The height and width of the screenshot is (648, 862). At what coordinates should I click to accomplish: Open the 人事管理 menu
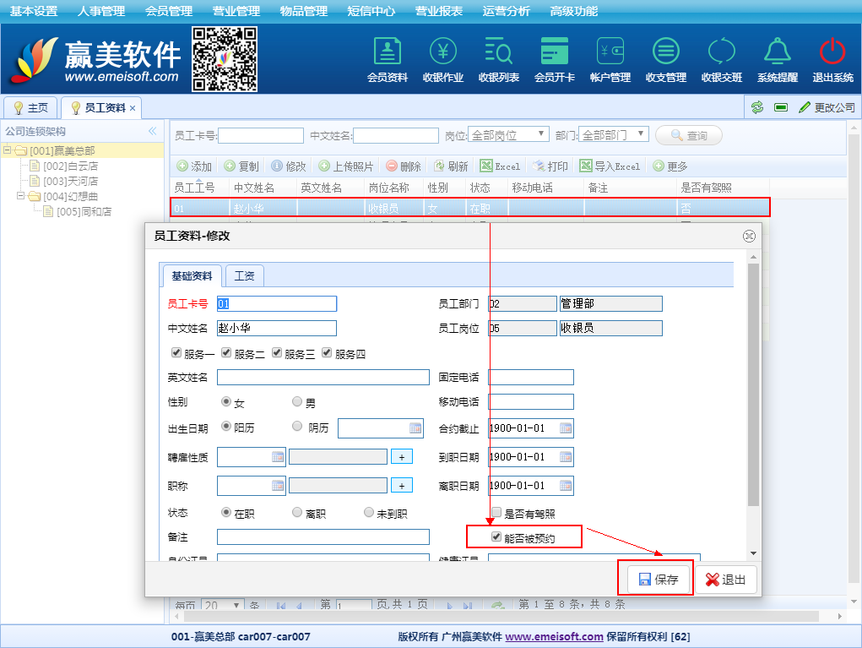100,11
